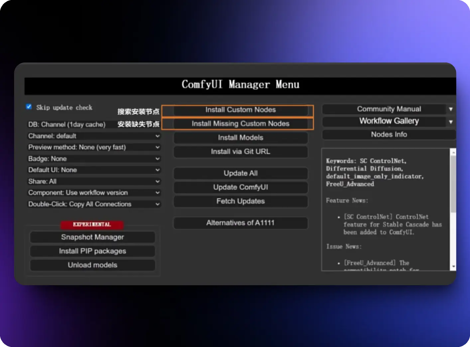Open the Double-Click Copy All Connections dropdown

click(x=94, y=204)
